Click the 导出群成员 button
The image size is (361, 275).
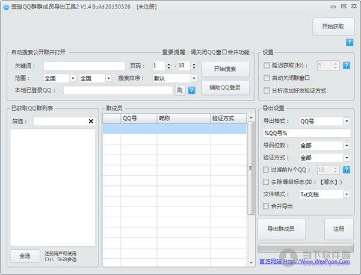[282, 229]
